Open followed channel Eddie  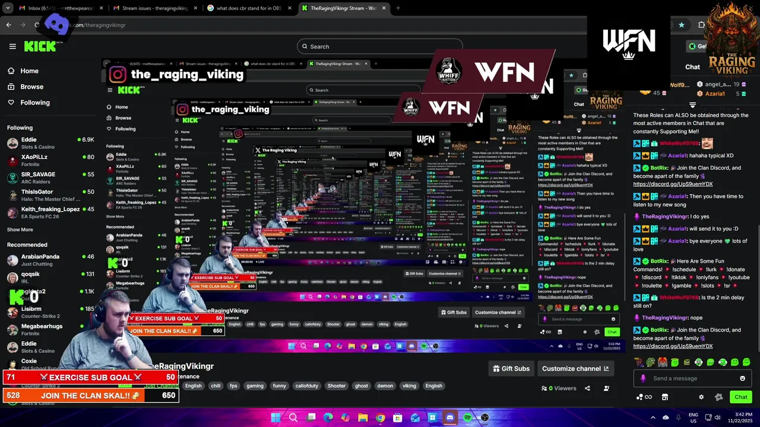point(50,143)
